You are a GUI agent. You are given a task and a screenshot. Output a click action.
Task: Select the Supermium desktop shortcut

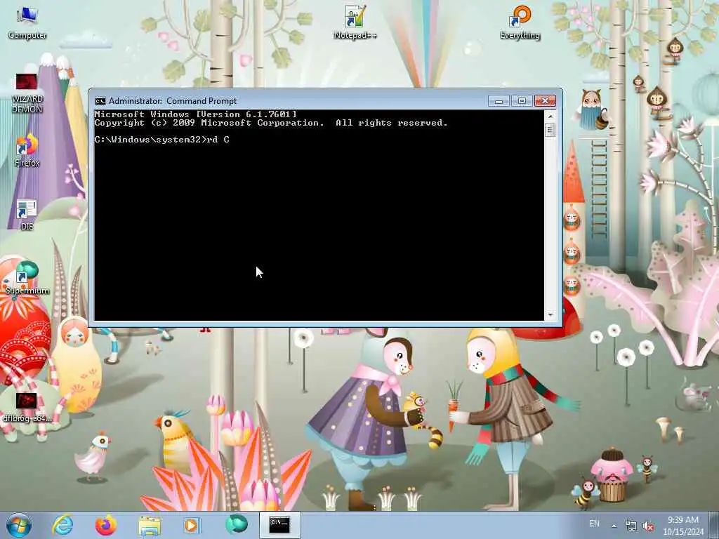tap(27, 278)
